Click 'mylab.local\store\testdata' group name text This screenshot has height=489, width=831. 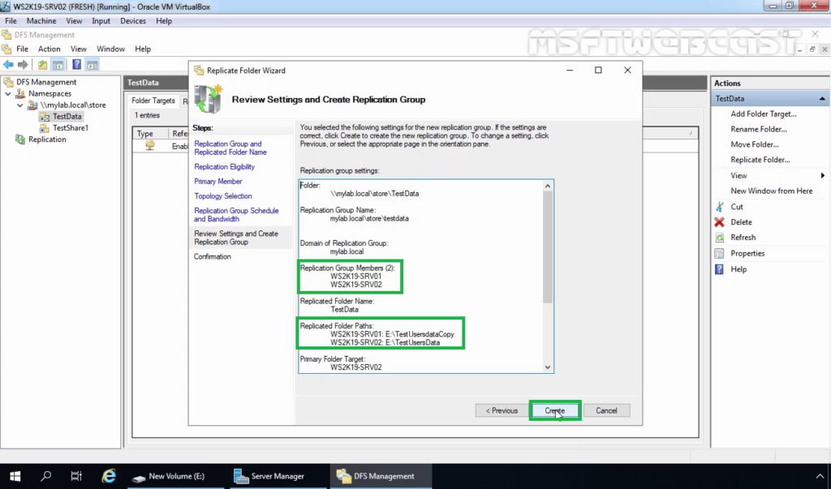[x=369, y=218]
